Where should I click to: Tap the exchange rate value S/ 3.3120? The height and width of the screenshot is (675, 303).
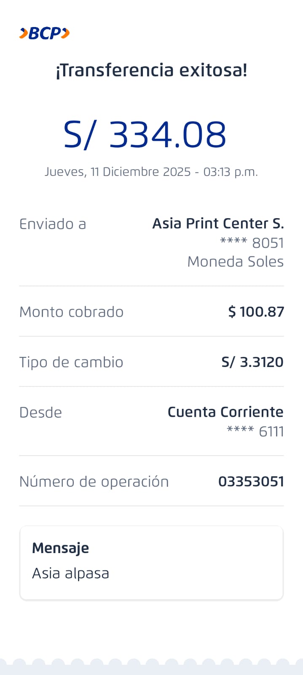(x=252, y=362)
